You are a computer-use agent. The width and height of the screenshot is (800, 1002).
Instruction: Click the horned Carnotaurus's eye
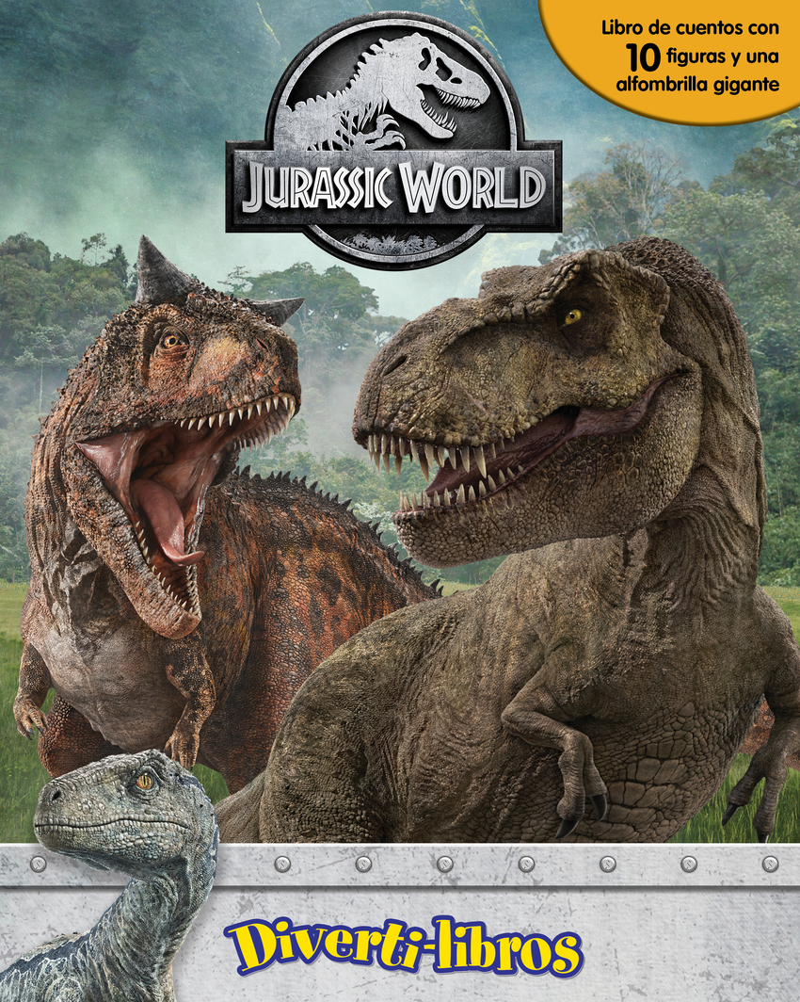click(x=171, y=340)
